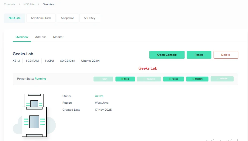Click the Delete instance button
This screenshot has height=141, width=248.
coord(226,55)
